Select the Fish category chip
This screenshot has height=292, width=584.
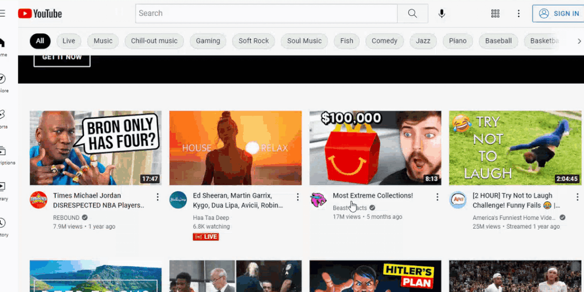pyautogui.click(x=346, y=41)
